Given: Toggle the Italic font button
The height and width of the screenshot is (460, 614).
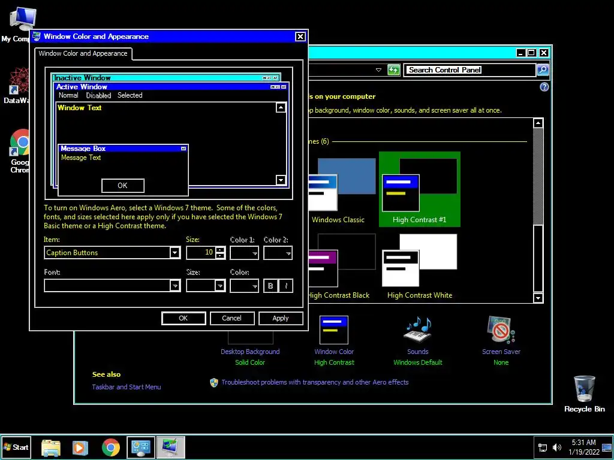Looking at the screenshot, I should [x=286, y=286].
